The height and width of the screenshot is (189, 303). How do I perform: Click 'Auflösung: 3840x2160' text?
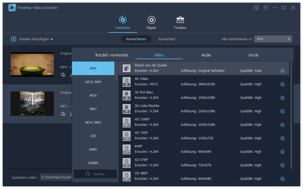(x=198, y=84)
